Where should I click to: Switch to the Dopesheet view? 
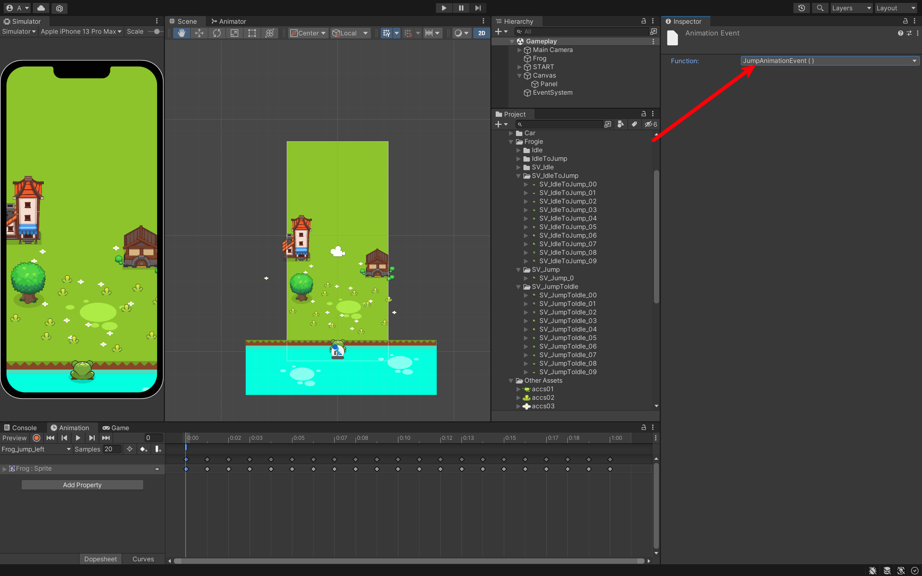coord(101,559)
